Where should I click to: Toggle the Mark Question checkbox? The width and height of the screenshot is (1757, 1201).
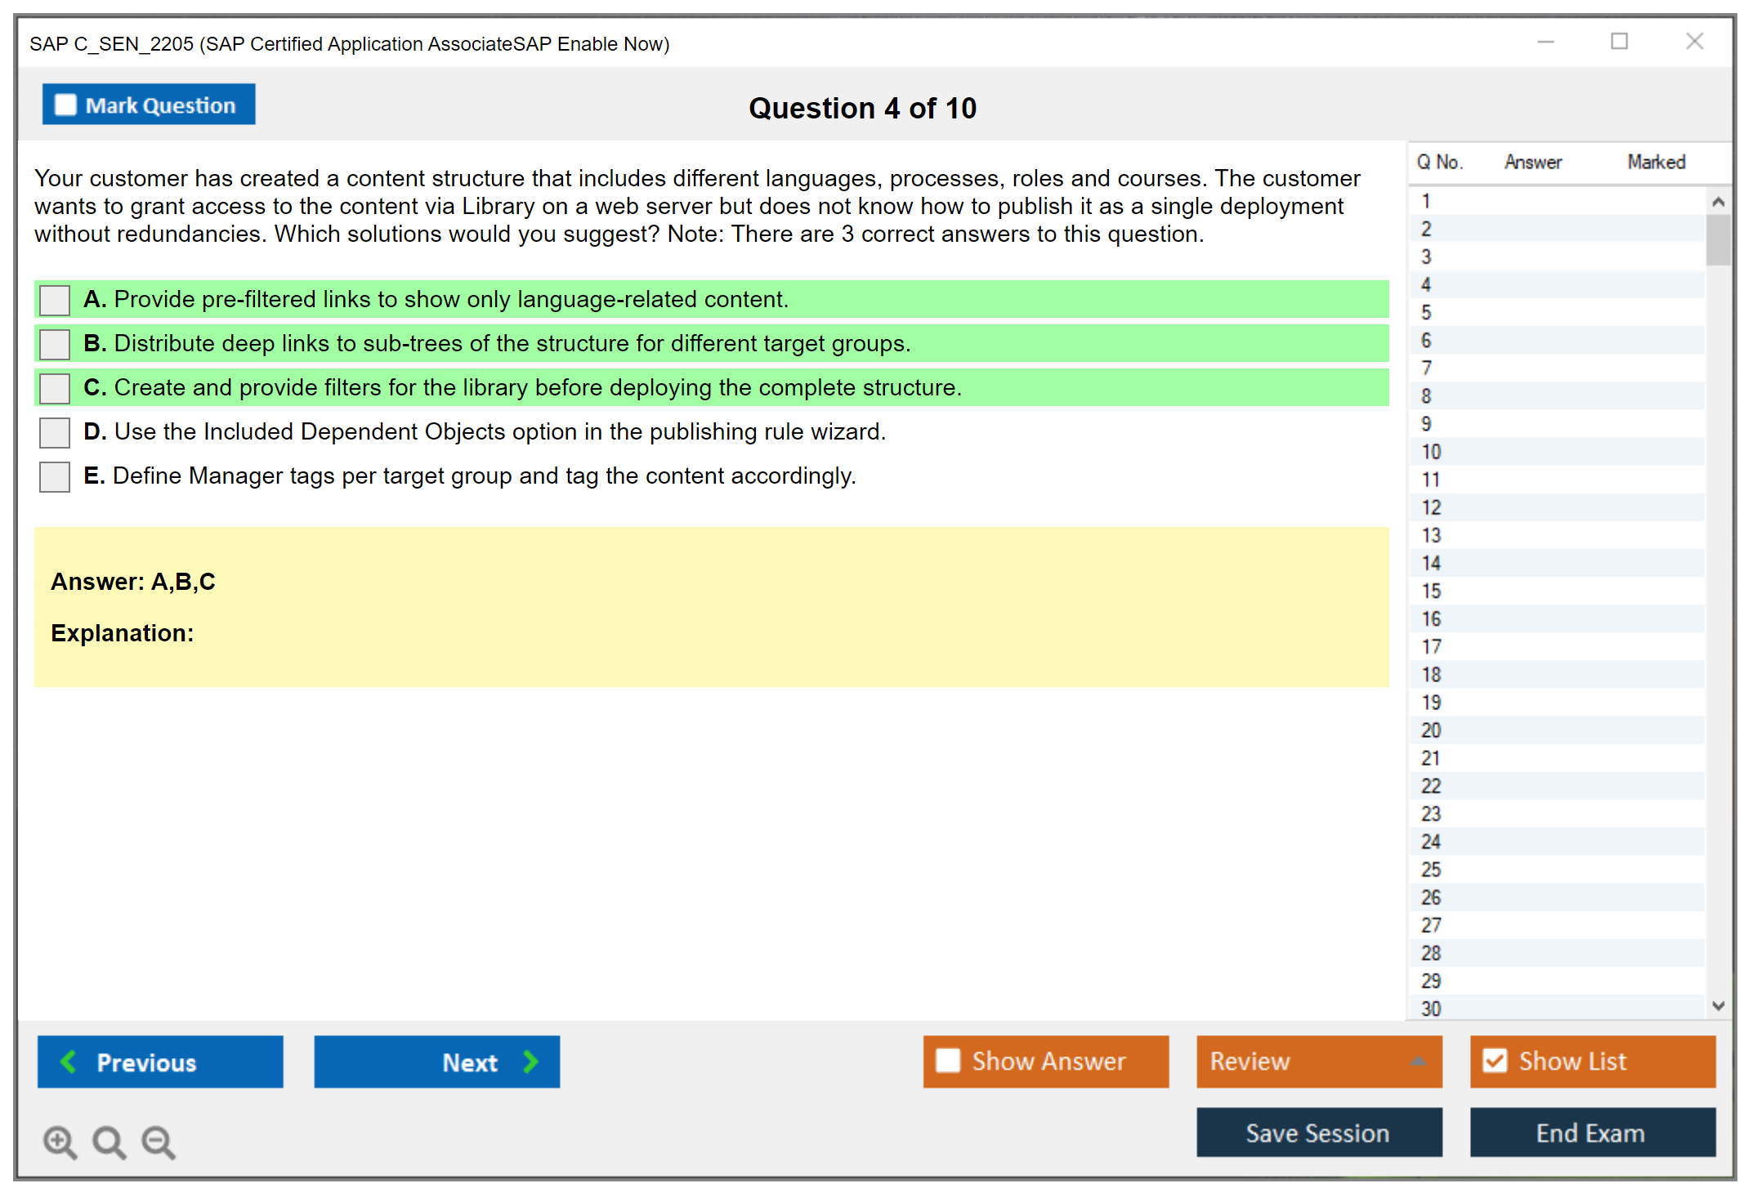[x=65, y=105]
